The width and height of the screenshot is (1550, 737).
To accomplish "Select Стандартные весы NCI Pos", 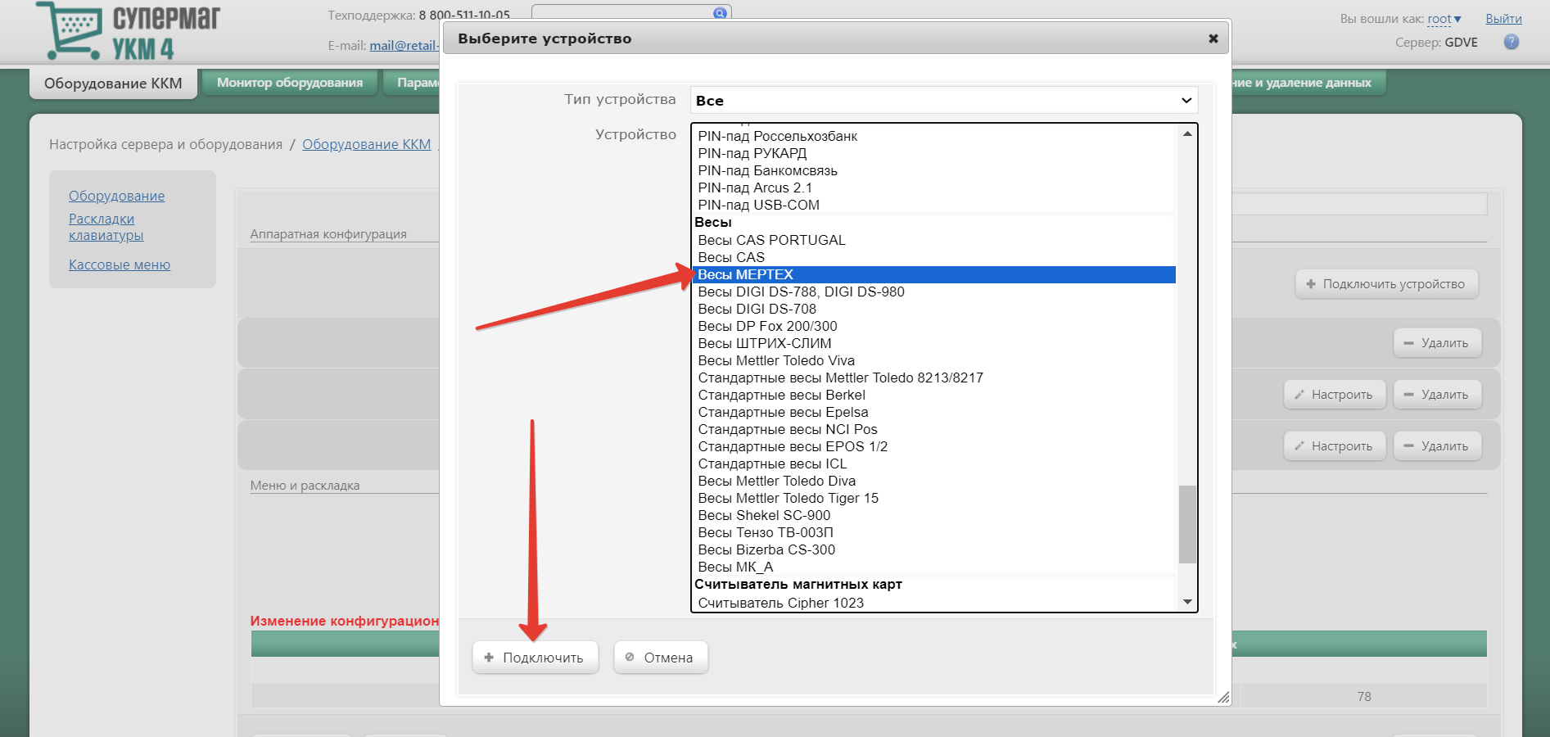I will [x=933, y=429].
